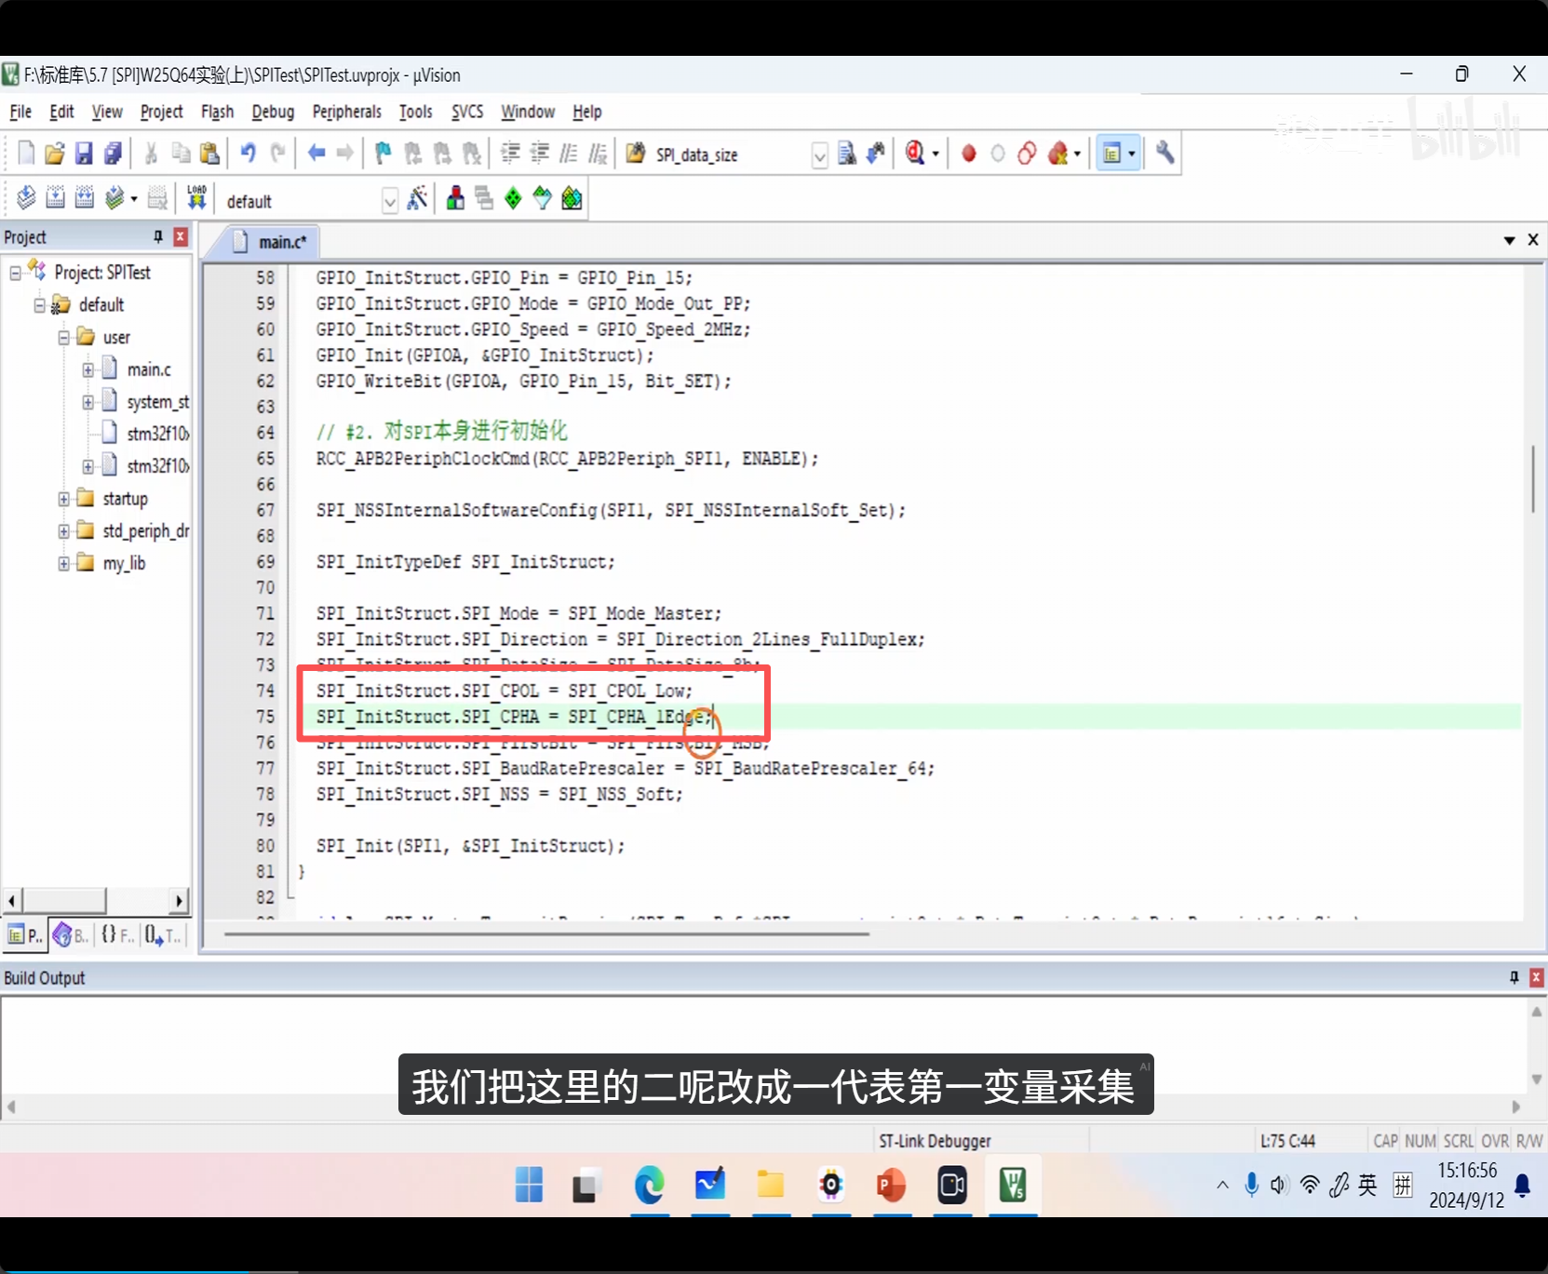Comment out the selected lines
Viewport: 1548px width, 1274px height.
[x=569, y=154]
